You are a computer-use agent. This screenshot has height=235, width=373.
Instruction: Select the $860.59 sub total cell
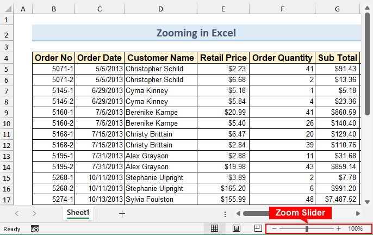[x=338, y=112]
